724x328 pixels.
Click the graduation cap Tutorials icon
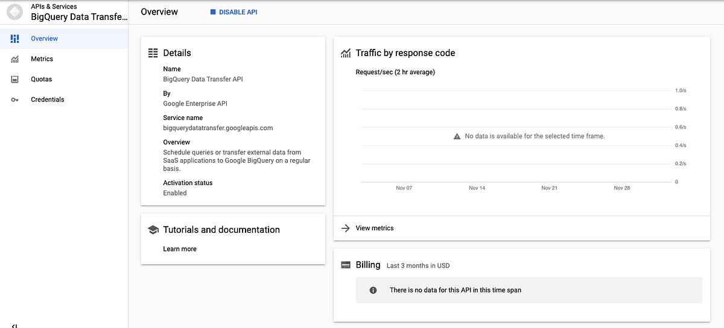coord(153,230)
